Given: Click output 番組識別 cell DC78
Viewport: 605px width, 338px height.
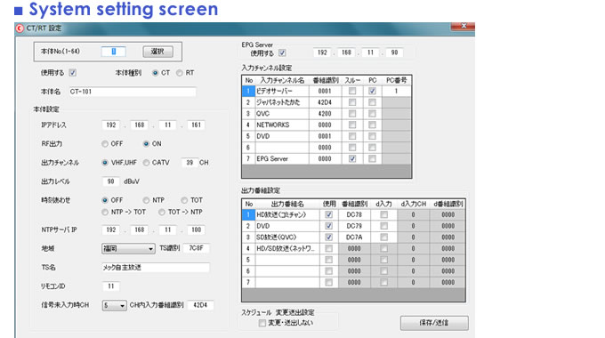Looking at the screenshot, I should coord(354,214).
